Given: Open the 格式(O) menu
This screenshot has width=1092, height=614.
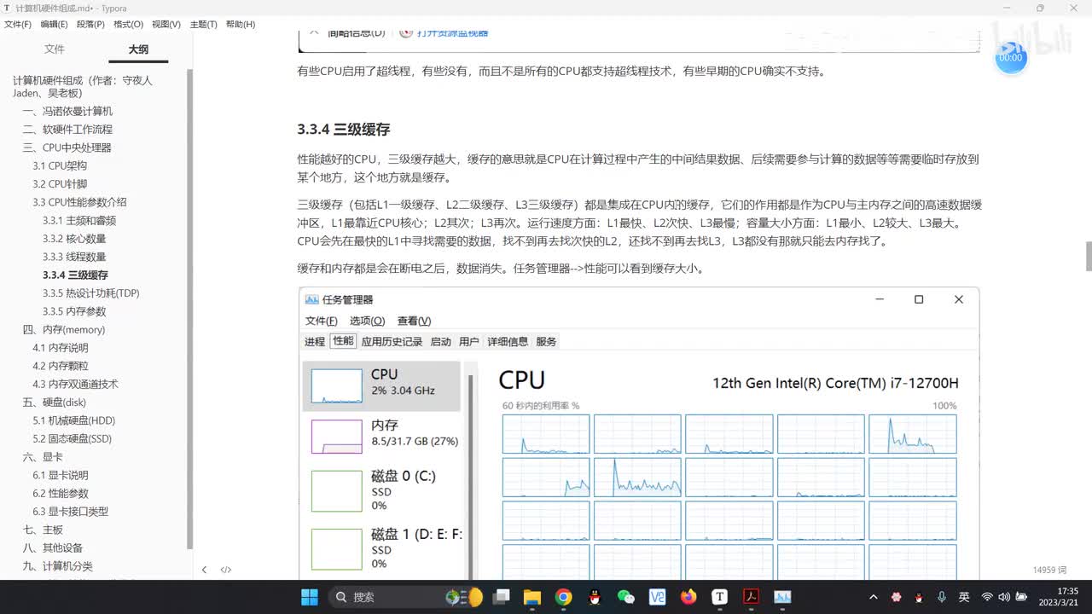Looking at the screenshot, I should click(128, 25).
